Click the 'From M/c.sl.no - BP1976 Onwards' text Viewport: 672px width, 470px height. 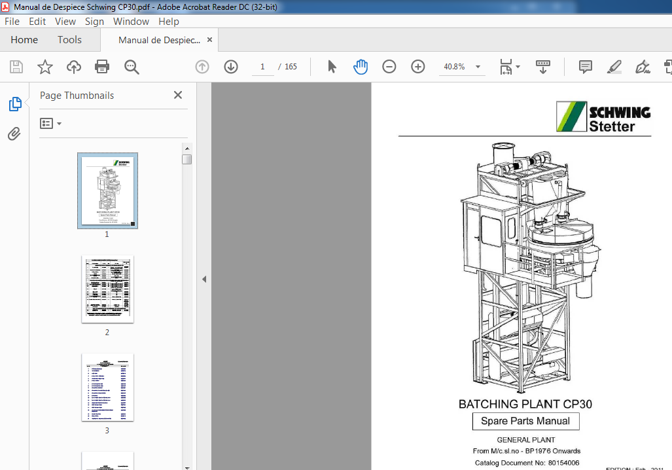pos(527,451)
